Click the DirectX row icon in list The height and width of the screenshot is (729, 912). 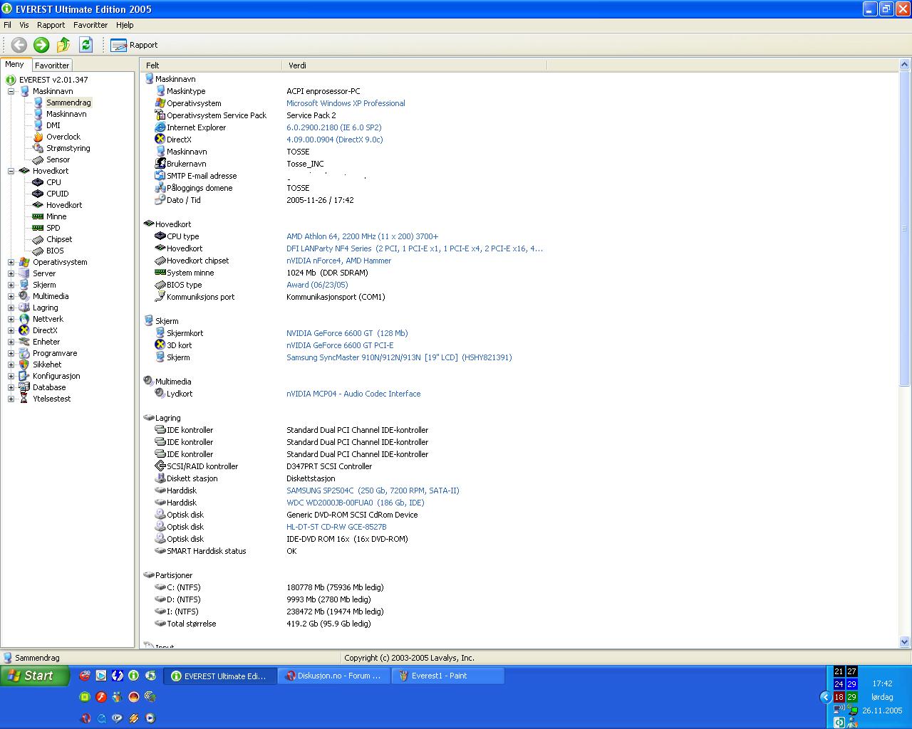(x=160, y=140)
